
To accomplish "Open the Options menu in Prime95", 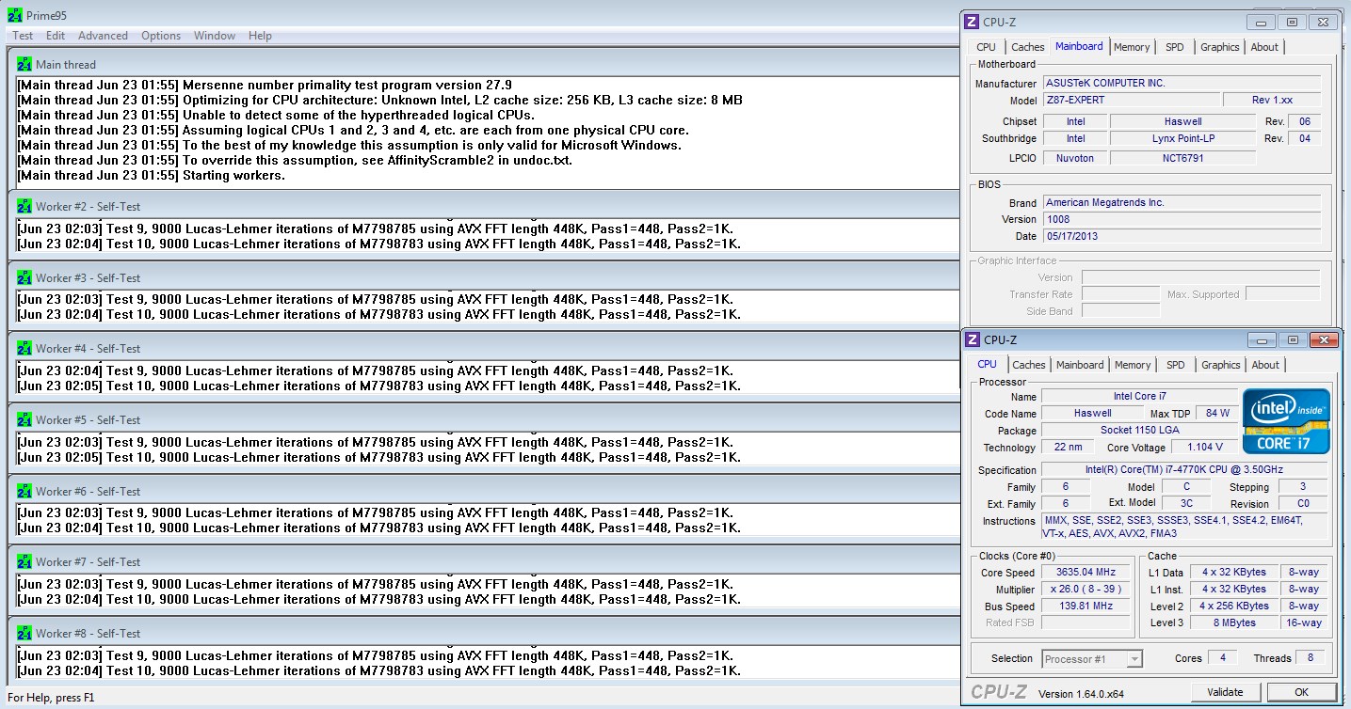I will (161, 36).
